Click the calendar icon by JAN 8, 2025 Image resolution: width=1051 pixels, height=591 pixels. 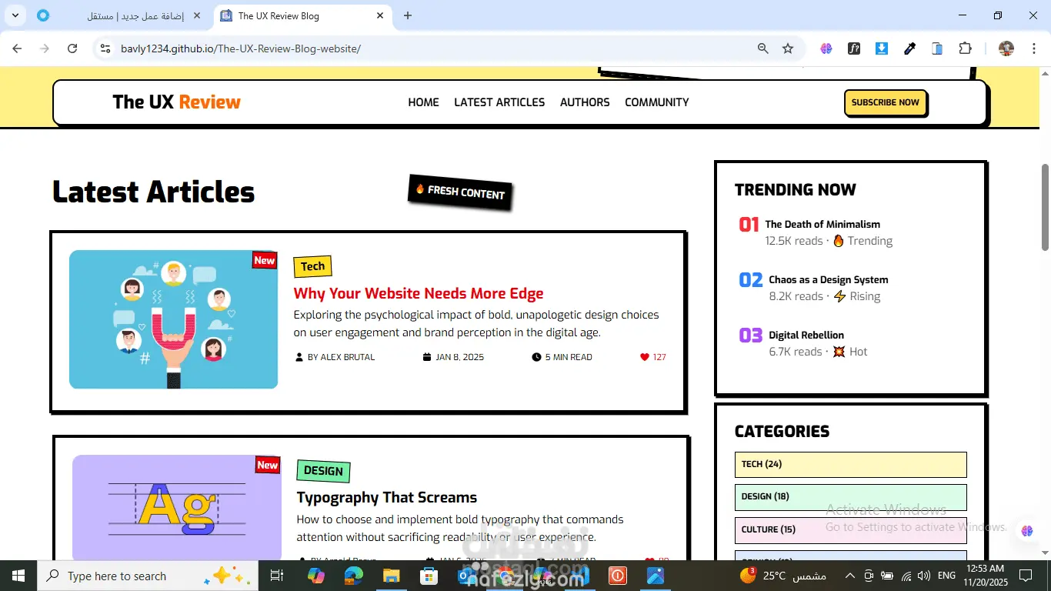tap(427, 357)
